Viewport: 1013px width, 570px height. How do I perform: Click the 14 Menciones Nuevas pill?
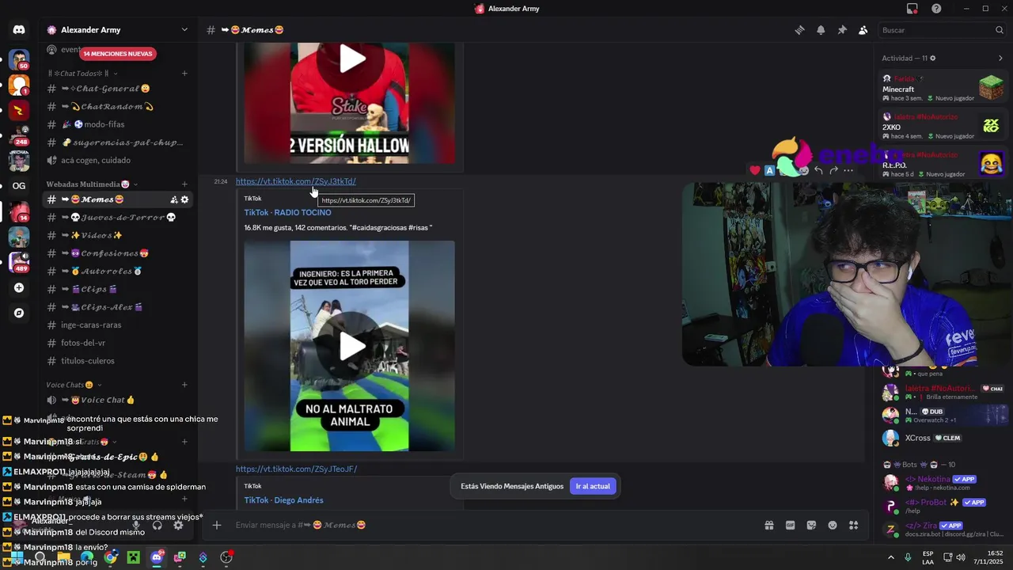tap(117, 54)
